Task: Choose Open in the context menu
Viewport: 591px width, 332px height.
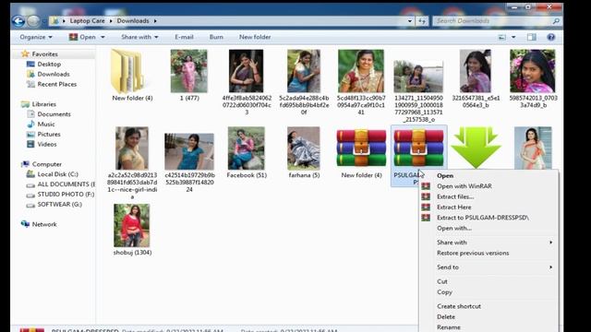Action: coord(488,176)
